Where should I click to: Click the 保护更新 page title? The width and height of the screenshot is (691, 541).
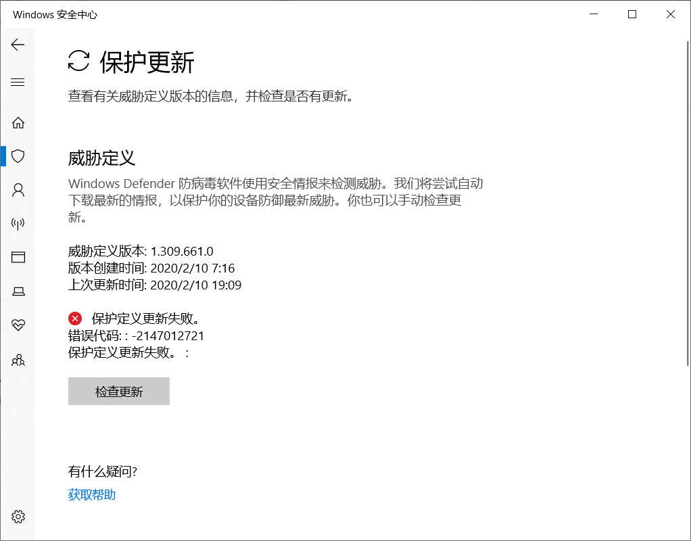click(x=147, y=62)
